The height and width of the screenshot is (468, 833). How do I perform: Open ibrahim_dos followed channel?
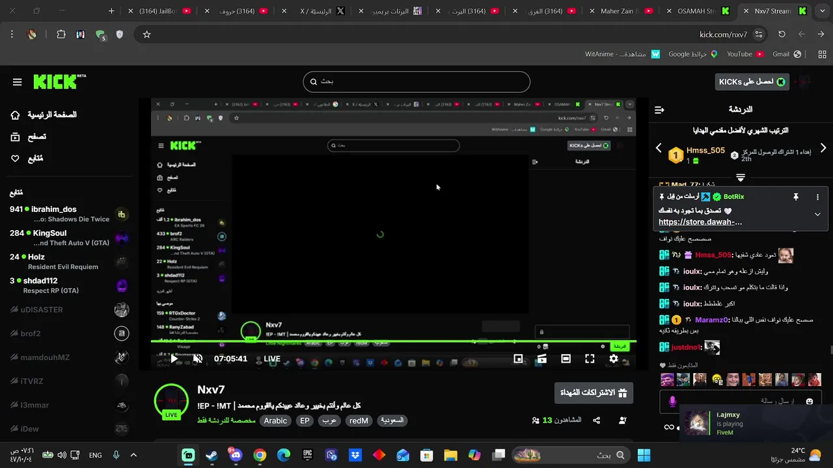[68, 214]
